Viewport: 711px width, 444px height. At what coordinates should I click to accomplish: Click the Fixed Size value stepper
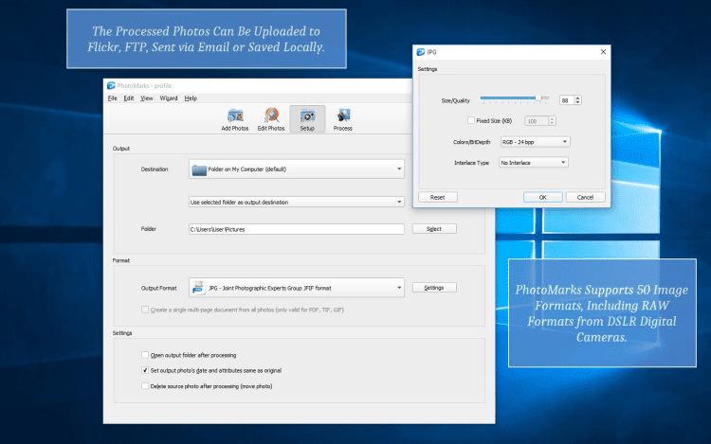[x=552, y=121]
